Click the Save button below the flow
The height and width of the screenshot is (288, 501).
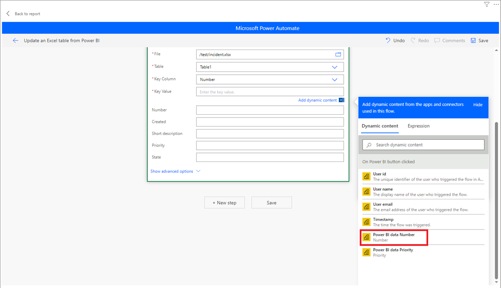(x=272, y=202)
